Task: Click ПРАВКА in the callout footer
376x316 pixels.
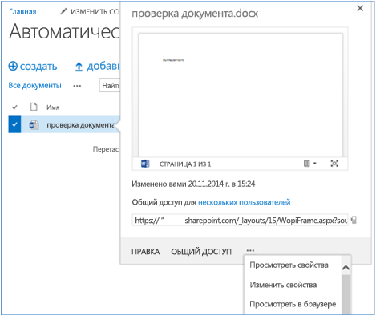Action: [x=146, y=252]
